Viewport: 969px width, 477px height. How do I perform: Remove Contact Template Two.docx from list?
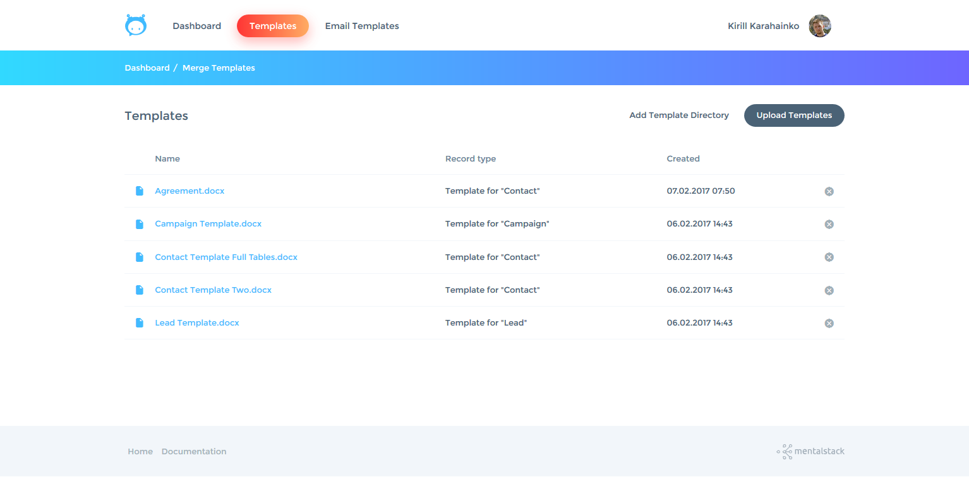pos(829,290)
